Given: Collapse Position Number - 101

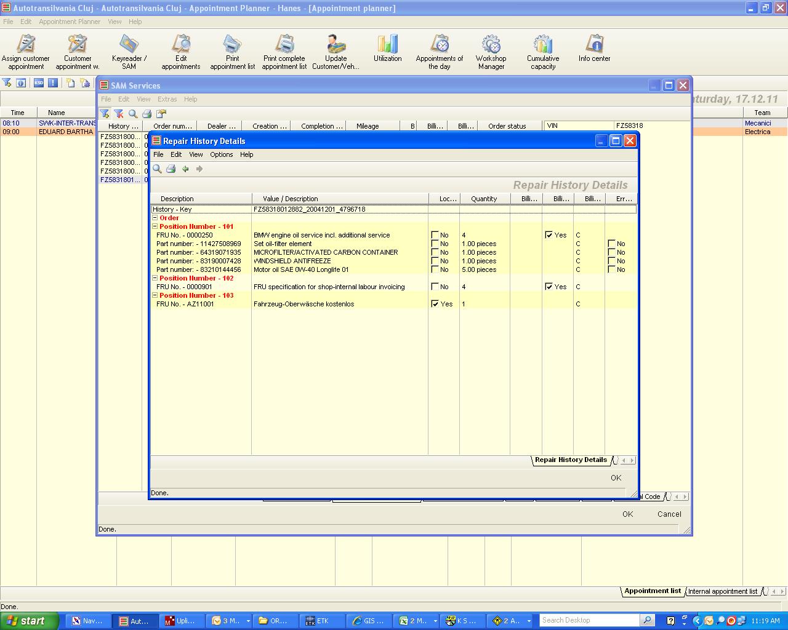Looking at the screenshot, I should (x=155, y=226).
